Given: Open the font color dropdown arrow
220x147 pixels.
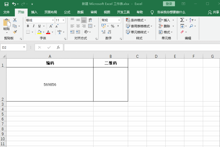Looking at the screenshot, I should tap(53, 32).
